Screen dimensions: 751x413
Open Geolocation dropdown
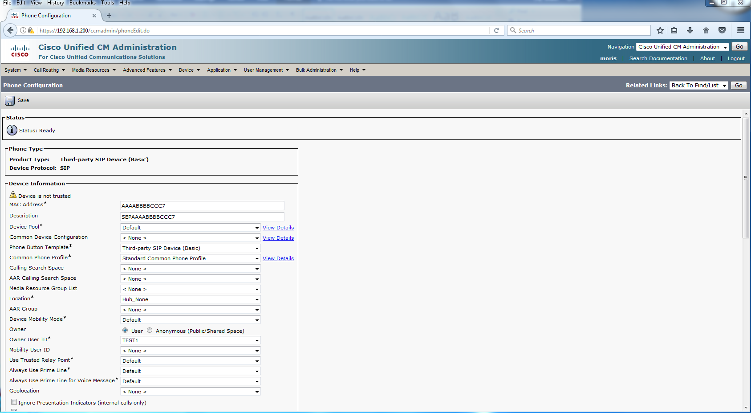tap(191, 392)
